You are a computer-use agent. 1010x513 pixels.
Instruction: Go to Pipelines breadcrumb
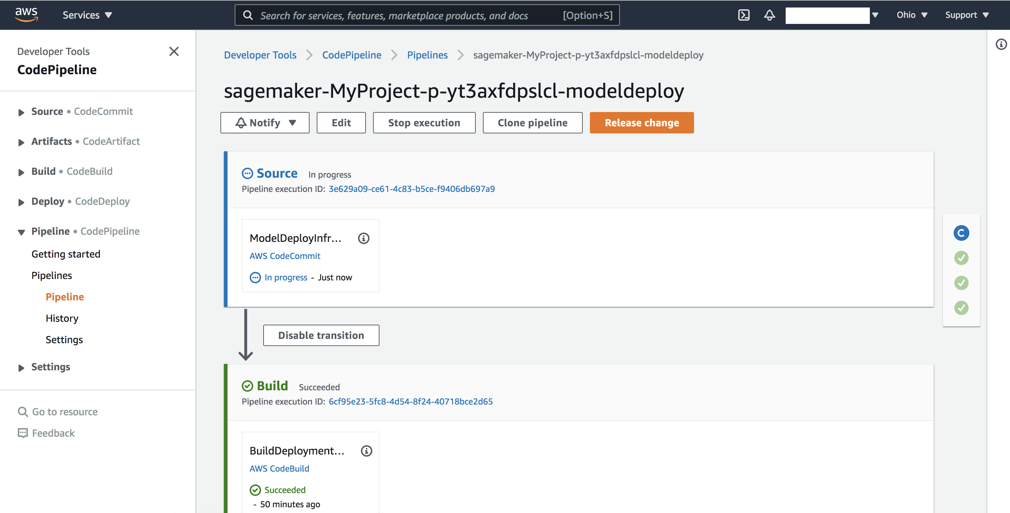coord(427,55)
